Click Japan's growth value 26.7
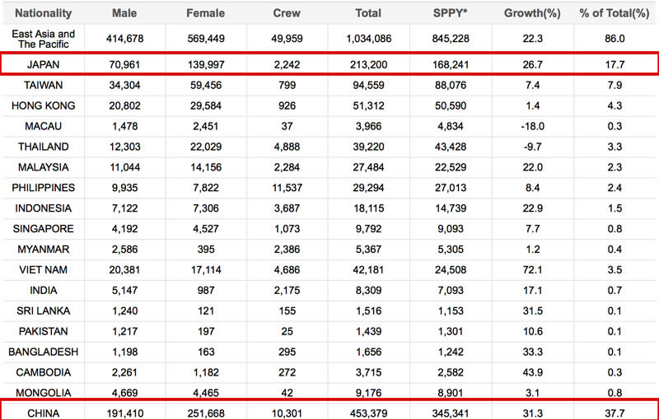 tap(532, 65)
